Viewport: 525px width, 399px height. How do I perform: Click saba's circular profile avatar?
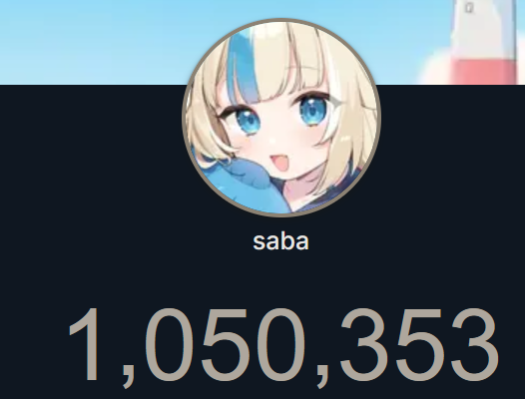tap(281, 118)
